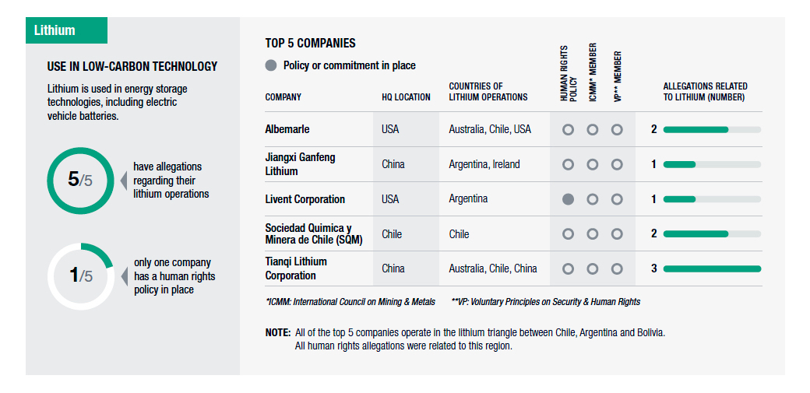Click the Countries of Lithium Operations header

pyautogui.click(x=488, y=92)
